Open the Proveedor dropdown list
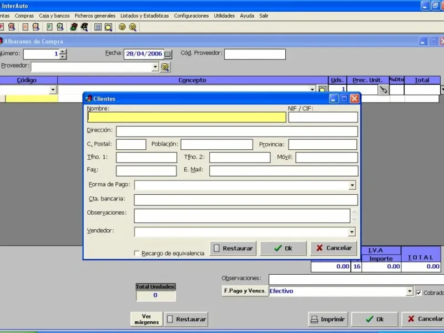The image size is (444, 333). (155, 67)
